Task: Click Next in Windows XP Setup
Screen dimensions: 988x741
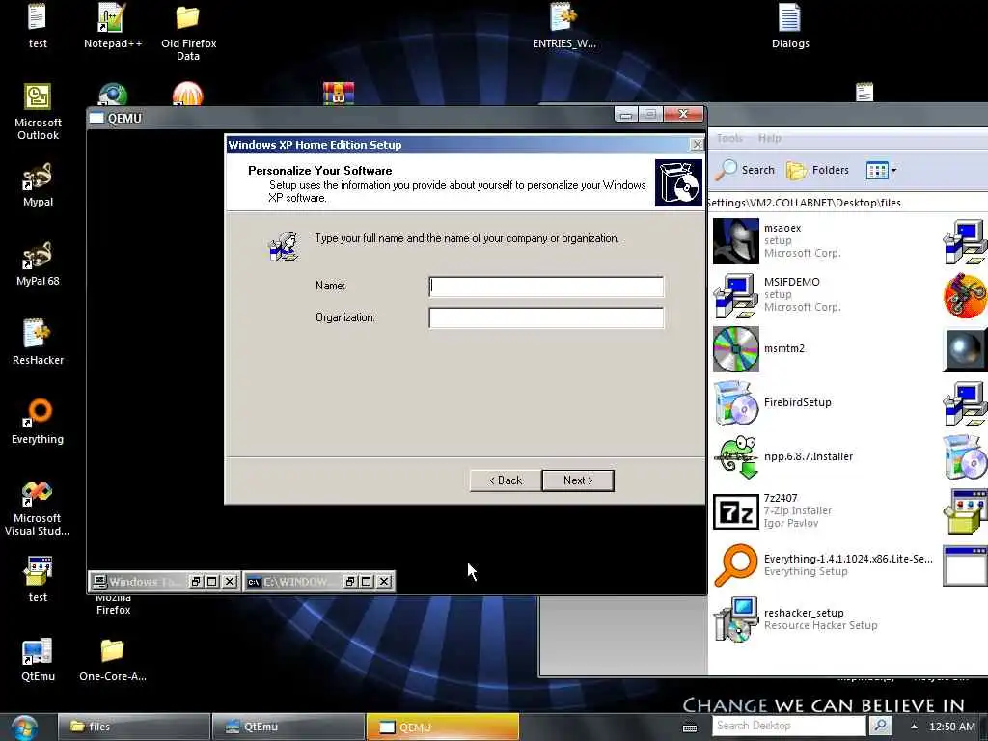Action: click(x=578, y=480)
